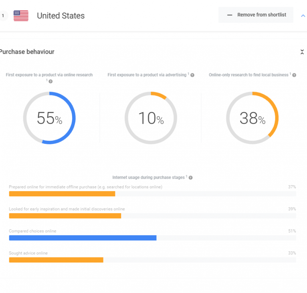Click the 38% local business donut chart

pos(252,118)
